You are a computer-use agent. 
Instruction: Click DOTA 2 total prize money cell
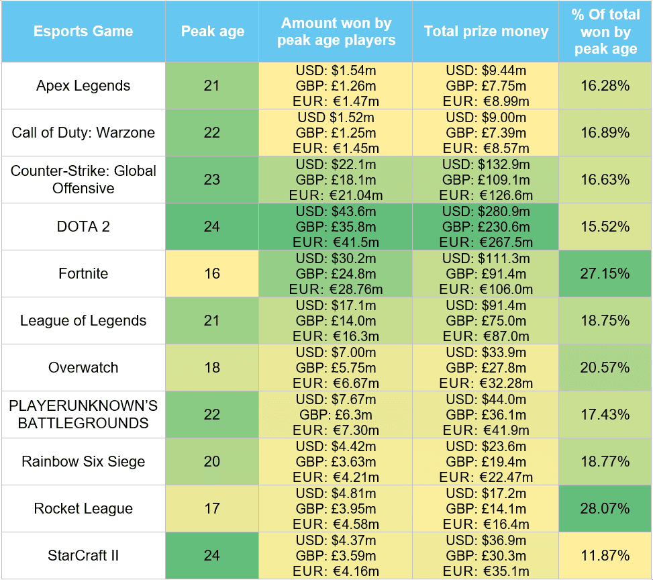point(486,227)
